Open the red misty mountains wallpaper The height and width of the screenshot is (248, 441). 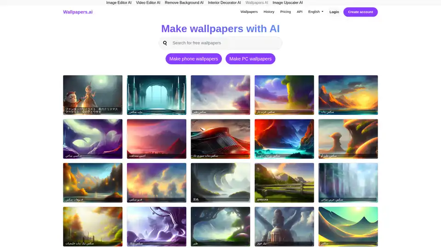[x=156, y=139]
